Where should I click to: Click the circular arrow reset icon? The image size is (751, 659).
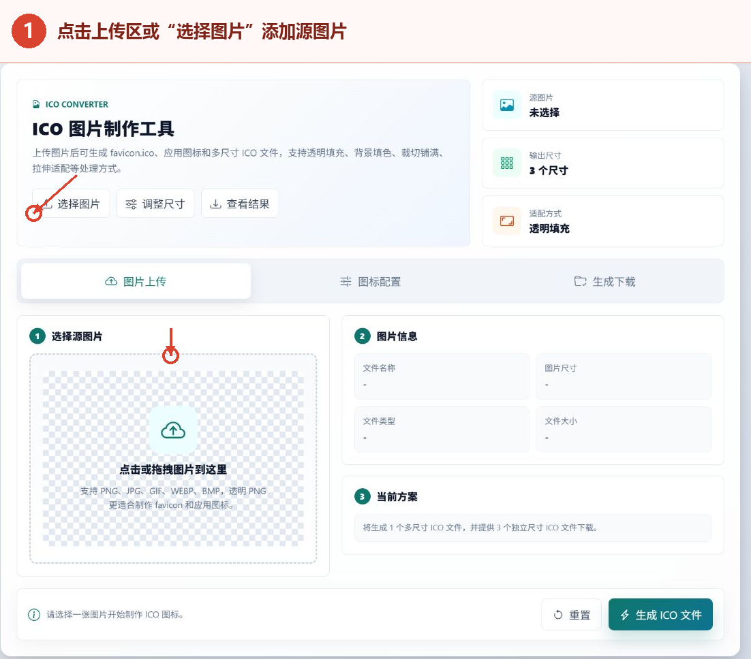point(558,615)
